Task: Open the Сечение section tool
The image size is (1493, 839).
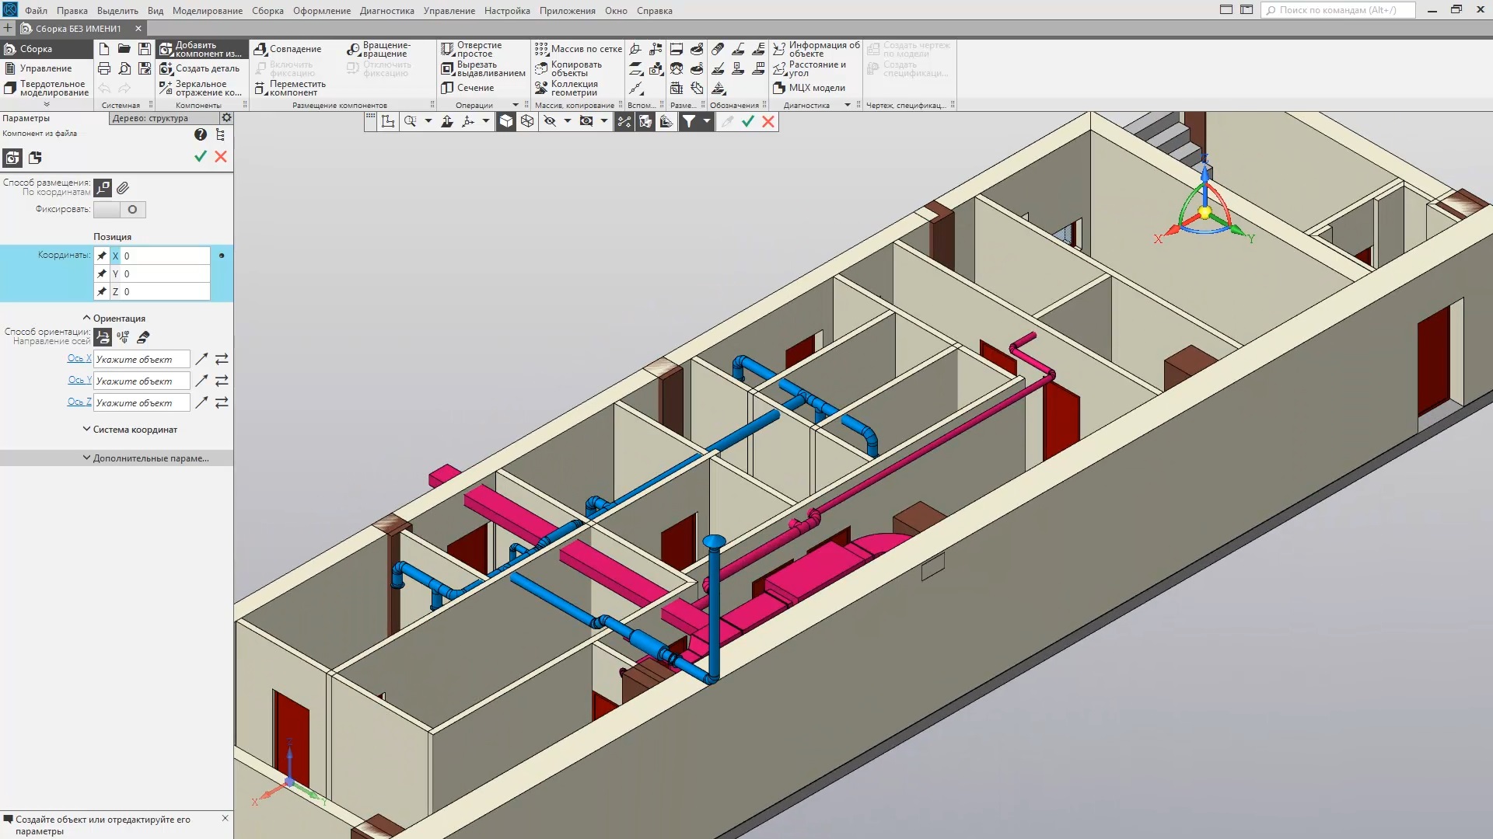Action: (467, 88)
